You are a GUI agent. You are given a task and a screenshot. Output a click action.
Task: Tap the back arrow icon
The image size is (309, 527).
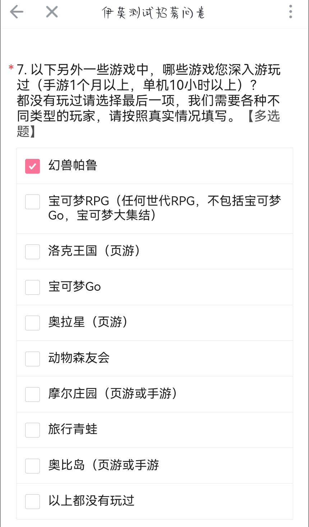17,12
